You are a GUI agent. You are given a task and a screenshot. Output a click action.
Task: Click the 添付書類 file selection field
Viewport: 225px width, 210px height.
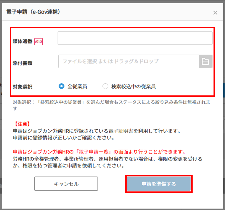click(129, 62)
